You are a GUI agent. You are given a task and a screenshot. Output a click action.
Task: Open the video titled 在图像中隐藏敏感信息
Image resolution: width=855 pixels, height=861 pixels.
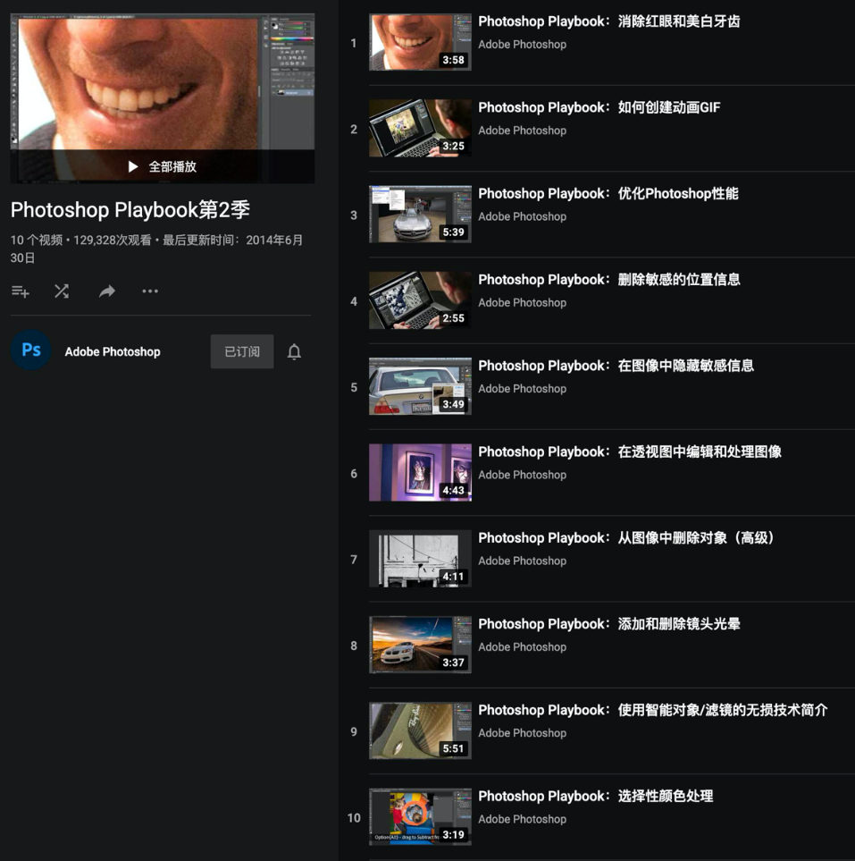click(x=616, y=366)
